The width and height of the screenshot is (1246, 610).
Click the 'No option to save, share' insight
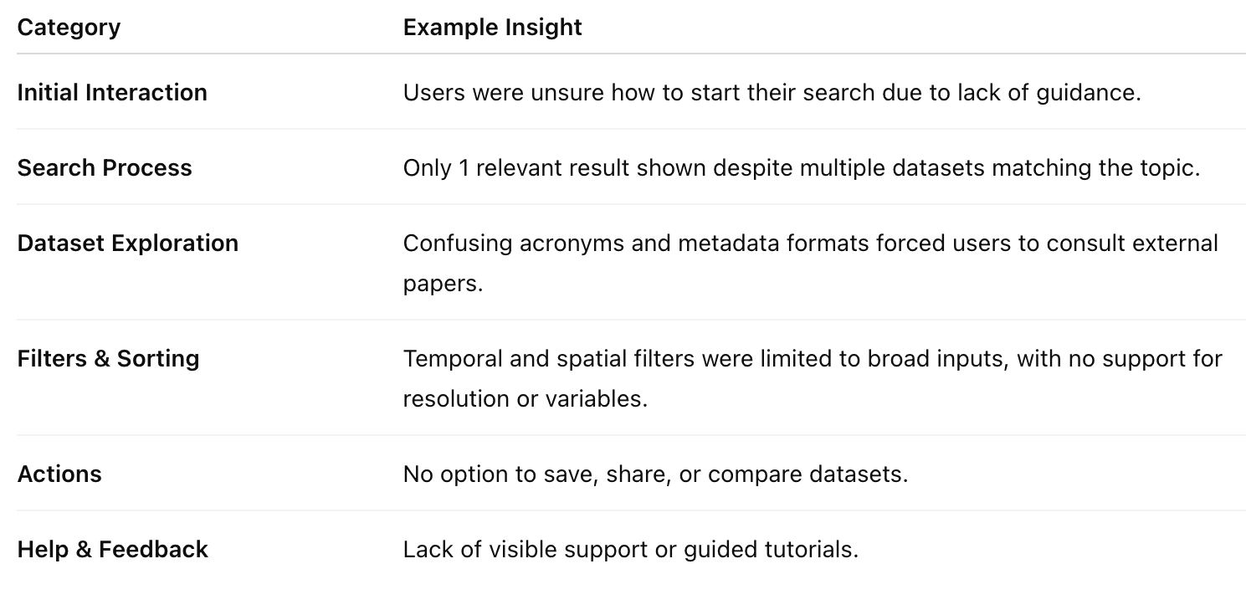(655, 474)
